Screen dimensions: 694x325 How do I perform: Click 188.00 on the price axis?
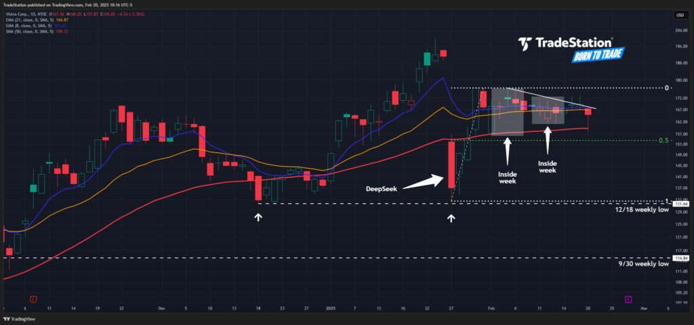680,63
